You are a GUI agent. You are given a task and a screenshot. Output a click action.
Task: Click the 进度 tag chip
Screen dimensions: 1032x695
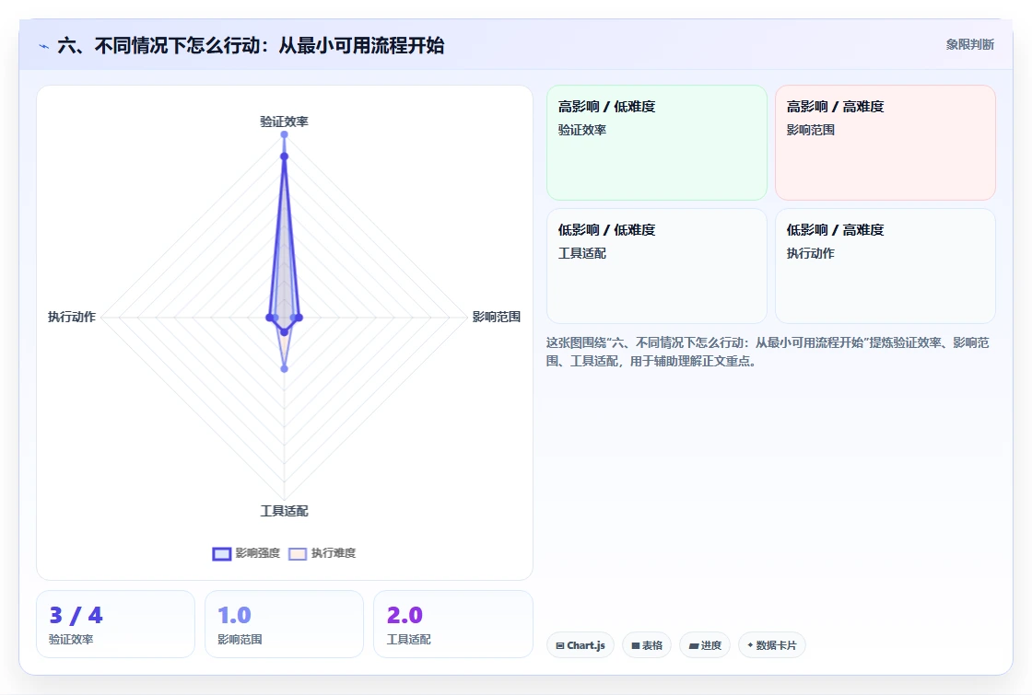tap(705, 645)
